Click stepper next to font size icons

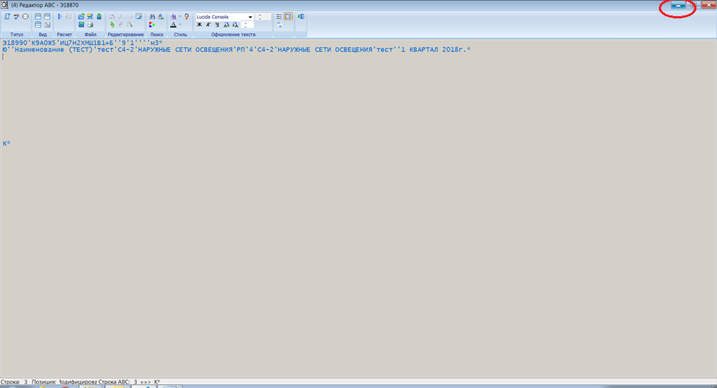pyautogui.click(x=247, y=25)
